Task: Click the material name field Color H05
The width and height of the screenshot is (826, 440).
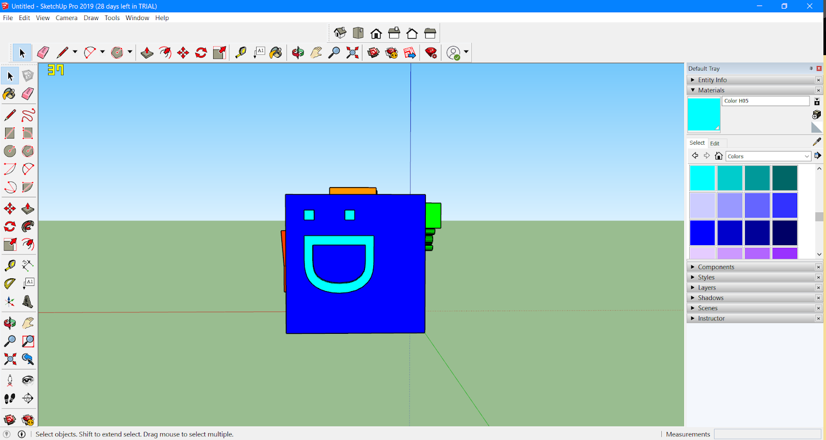Action: pos(766,101)
